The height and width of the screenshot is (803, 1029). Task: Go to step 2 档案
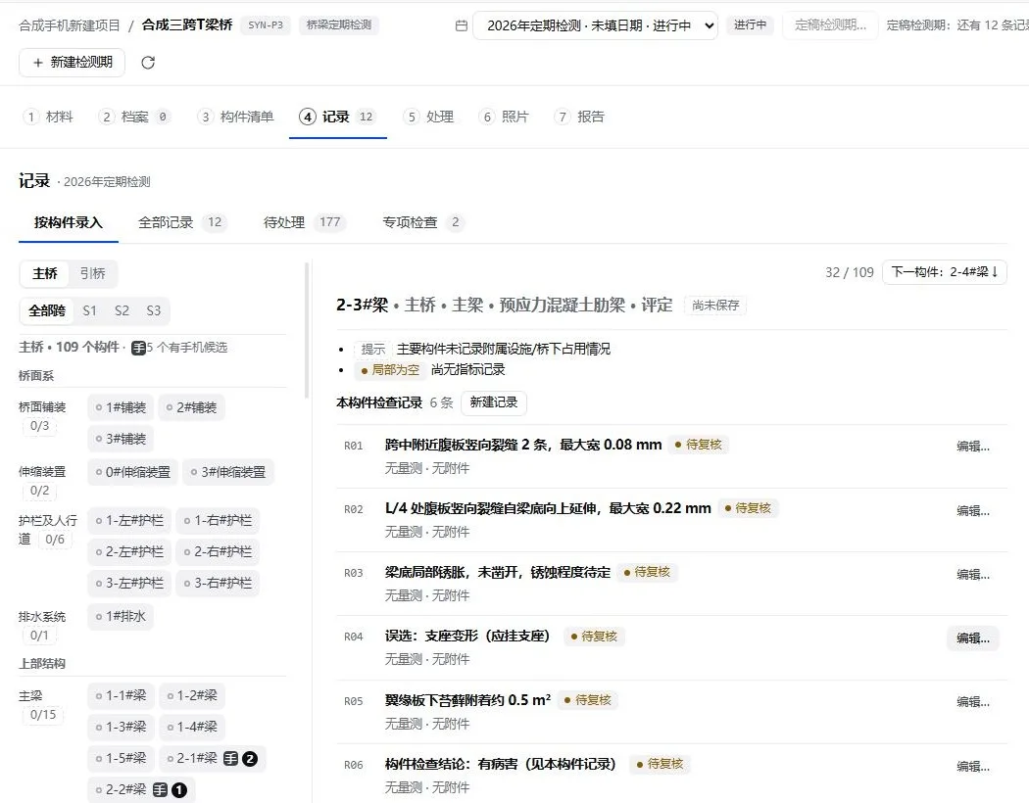(134, 117)
